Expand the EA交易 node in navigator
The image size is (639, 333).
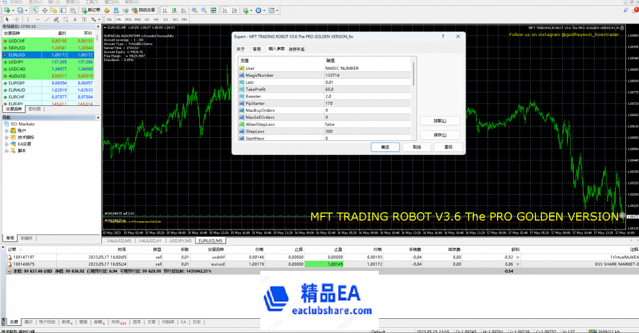(x=6, y=144)
